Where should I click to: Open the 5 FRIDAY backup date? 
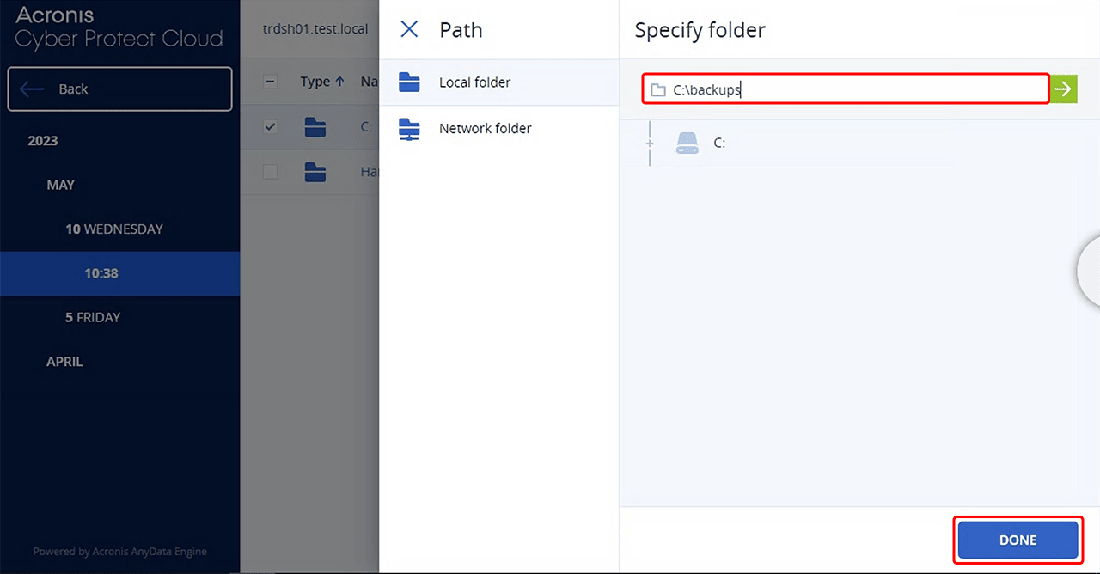click(x=93, y=317)
